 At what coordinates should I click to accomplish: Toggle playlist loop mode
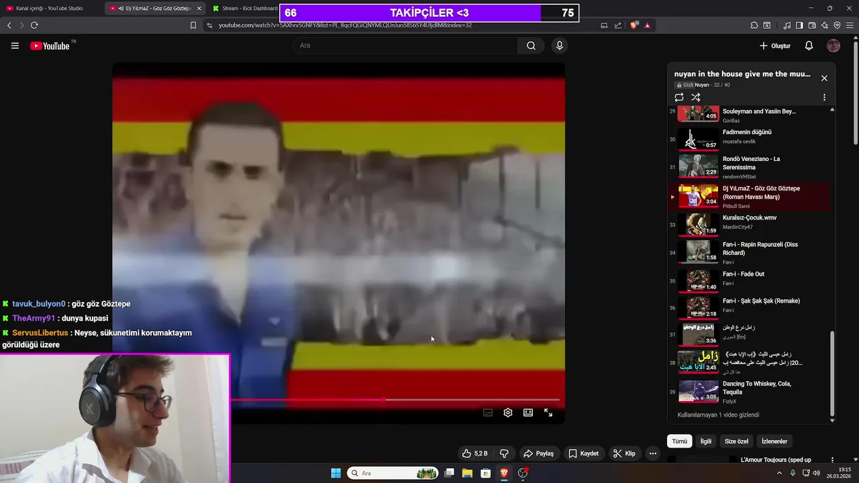coord(679,97)
